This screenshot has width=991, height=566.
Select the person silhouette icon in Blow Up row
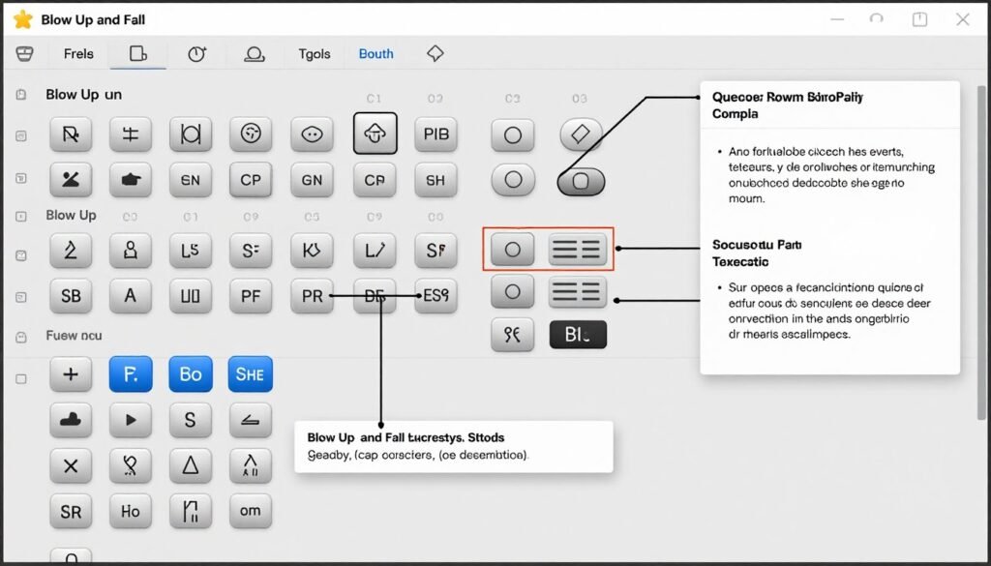131,251
